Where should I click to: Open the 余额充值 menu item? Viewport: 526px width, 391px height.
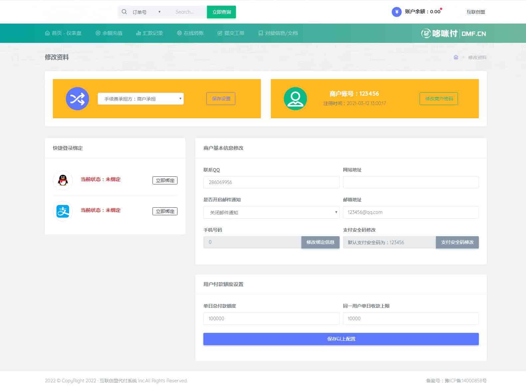tap(109, 33)
